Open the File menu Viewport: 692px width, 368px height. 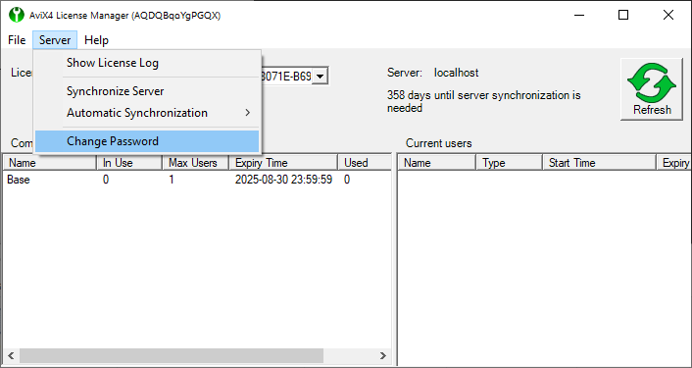coord(17,40)
